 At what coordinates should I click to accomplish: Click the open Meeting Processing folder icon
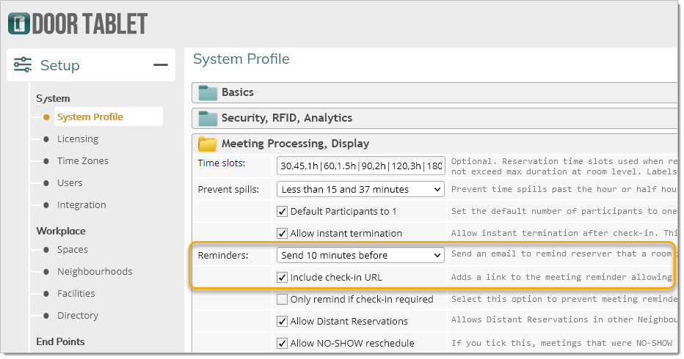click(208, 144)
